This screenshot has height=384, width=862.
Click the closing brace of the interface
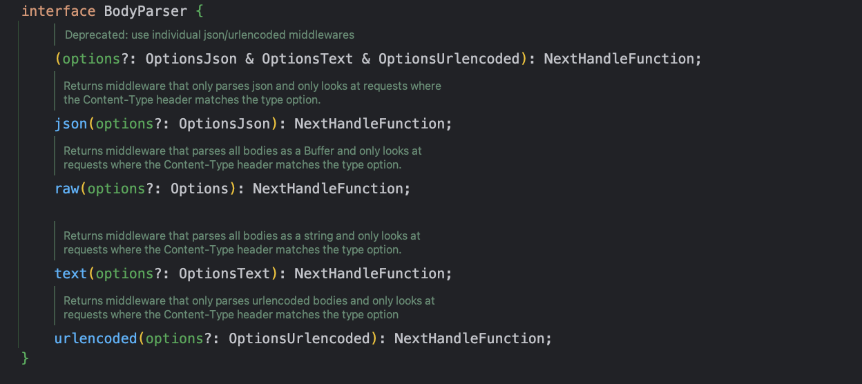26,358
